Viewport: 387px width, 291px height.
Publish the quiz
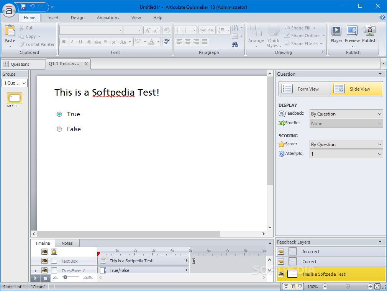coord(369,34)
